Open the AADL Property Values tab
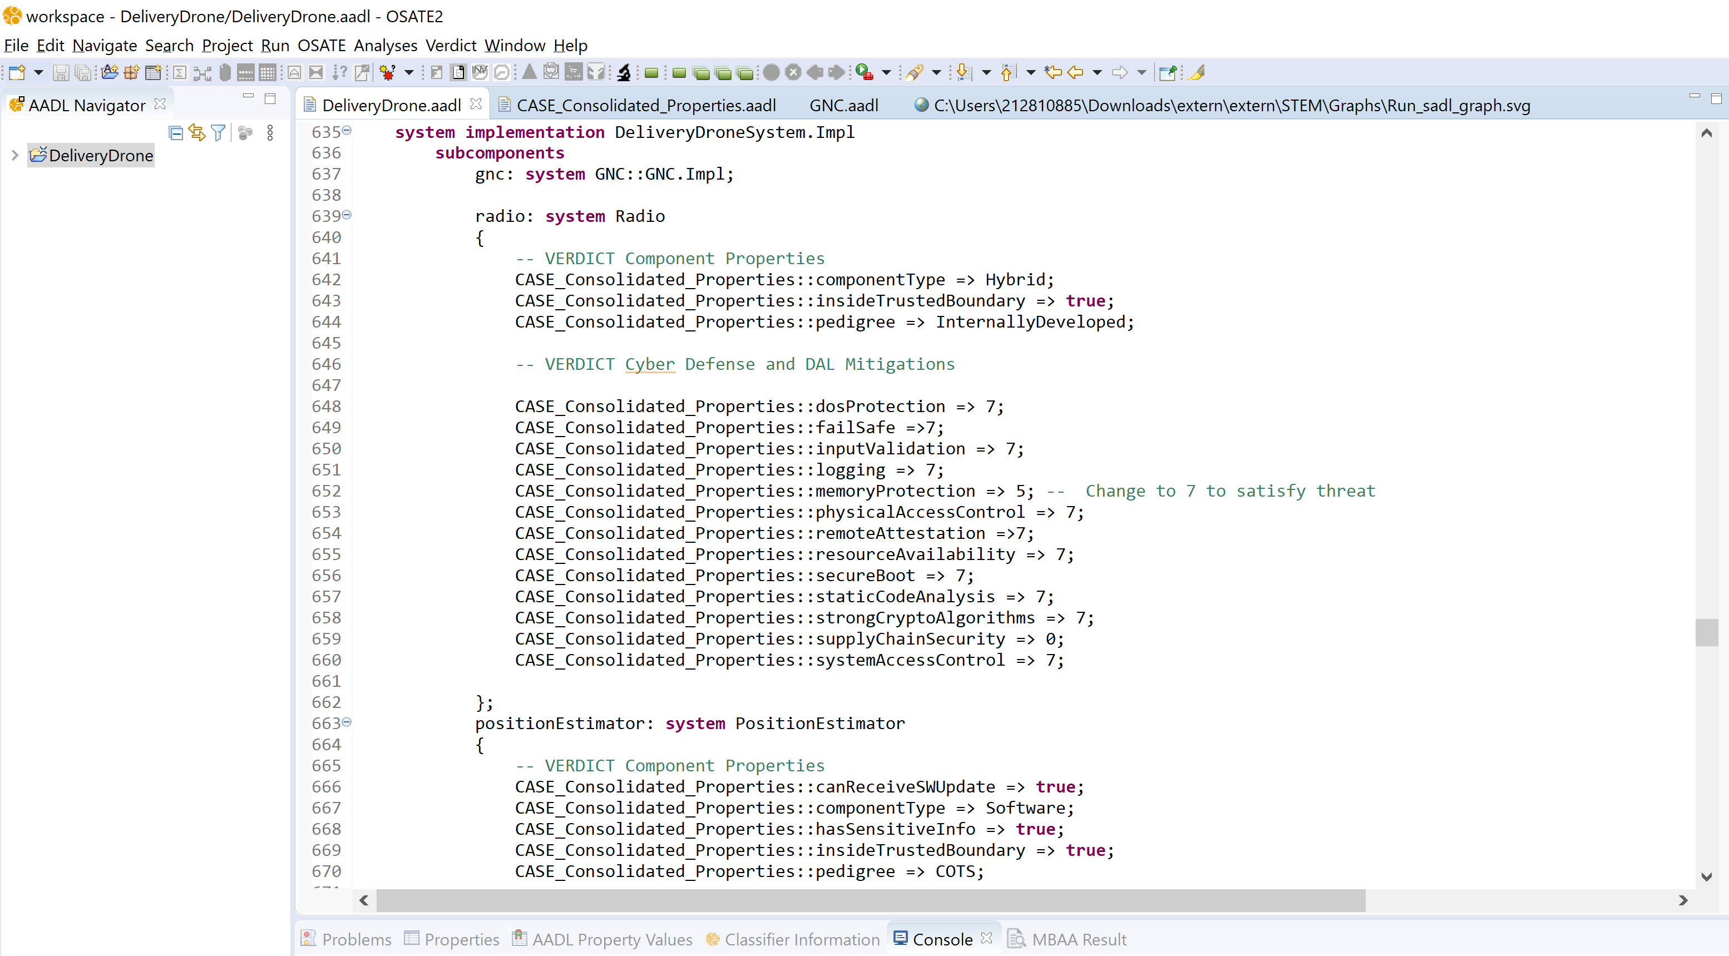1729x956 pixels. (602, 939)
